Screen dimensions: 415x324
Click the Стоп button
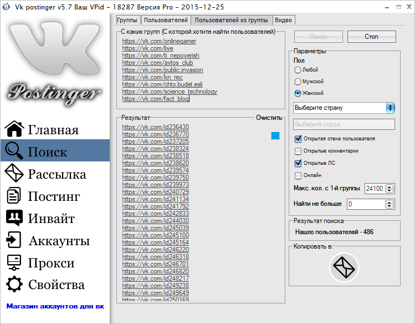pos(372,37)
